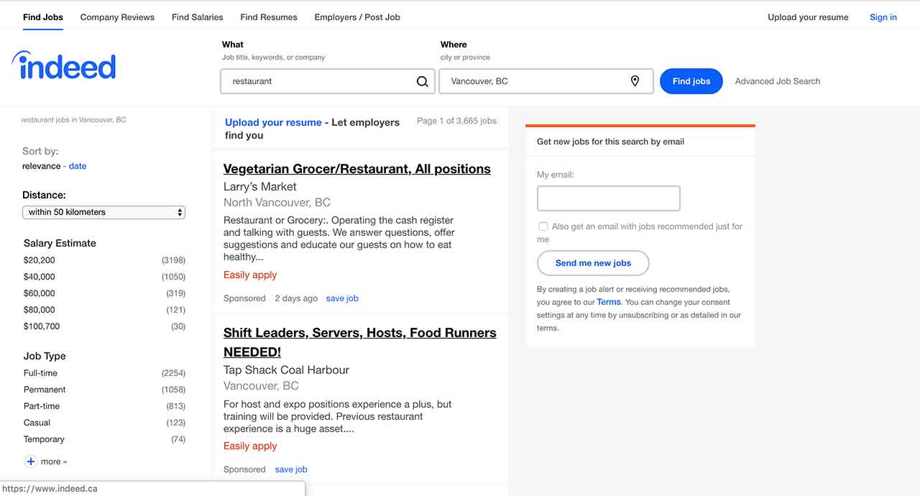Viewport: 920px width, 496px height.
Task: Open Find Resumes menu item
Action: (x=269, y=17)
